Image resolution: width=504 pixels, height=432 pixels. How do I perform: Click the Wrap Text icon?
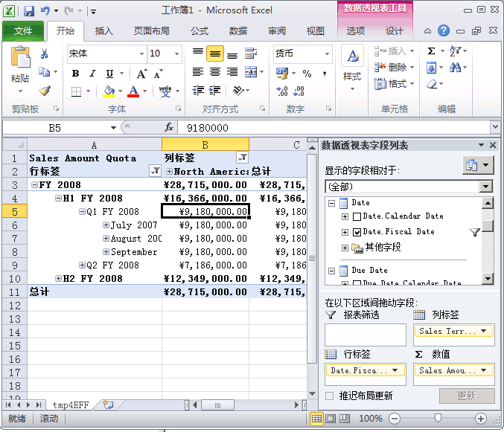coord(250,54)
